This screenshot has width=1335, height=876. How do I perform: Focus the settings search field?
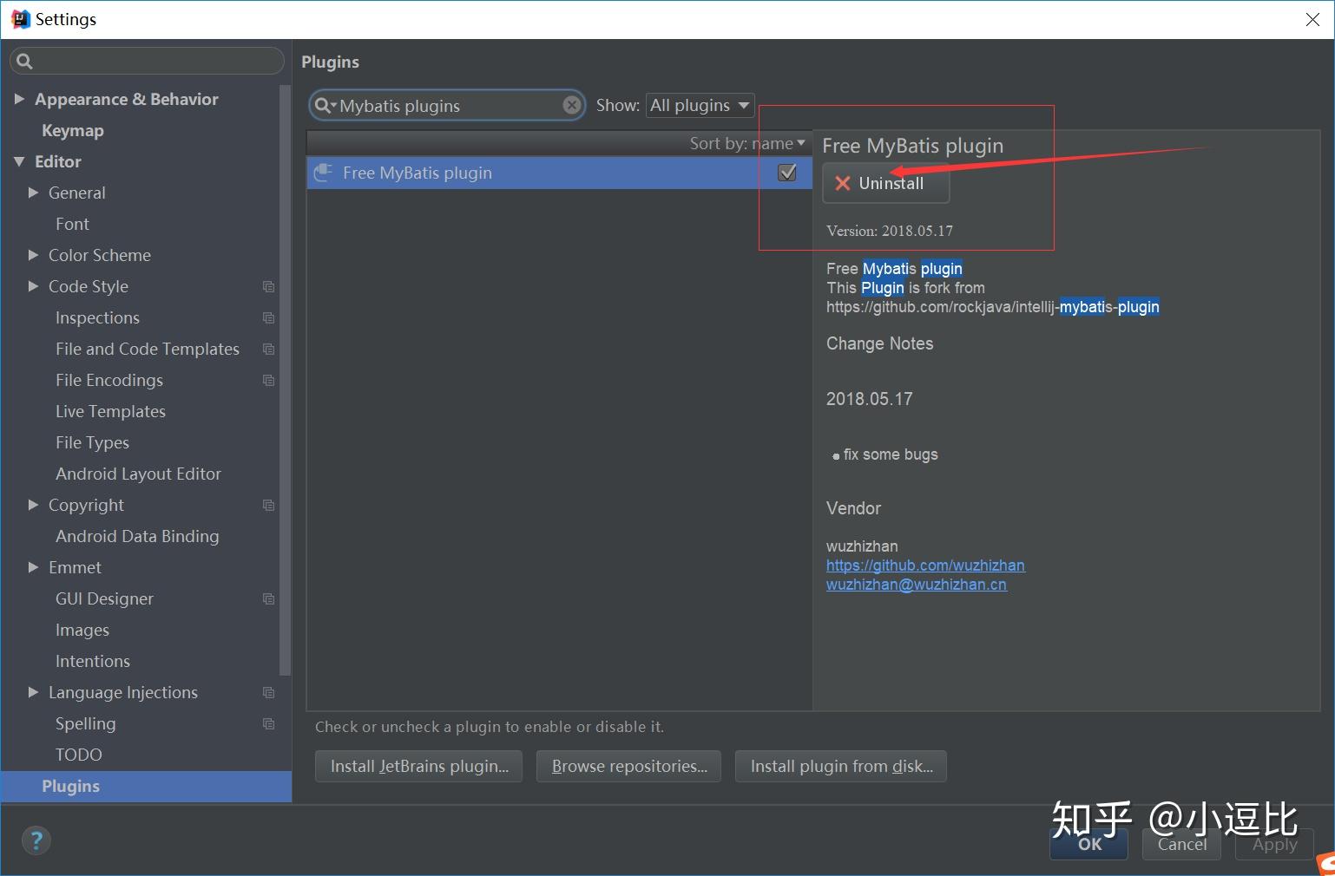[x=147, y=61]
